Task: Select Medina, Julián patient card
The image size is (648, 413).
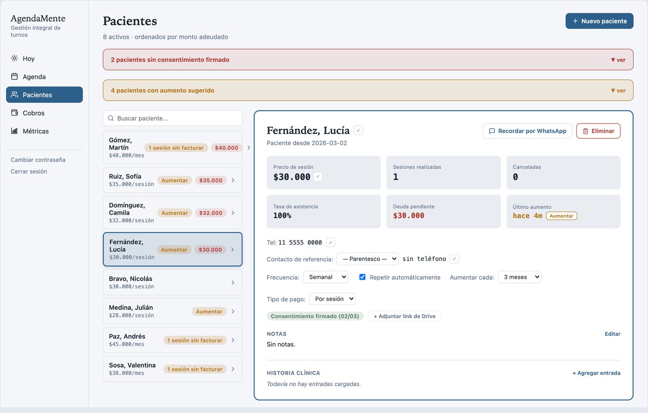Action: point(173,311)
